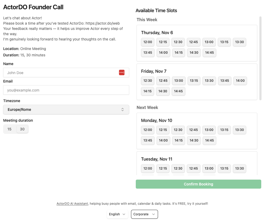The height and width of the screenshot is (223, 266).
Task: Select 13:30 on Tuesday, Nov 11
Action: click(240, 169)
